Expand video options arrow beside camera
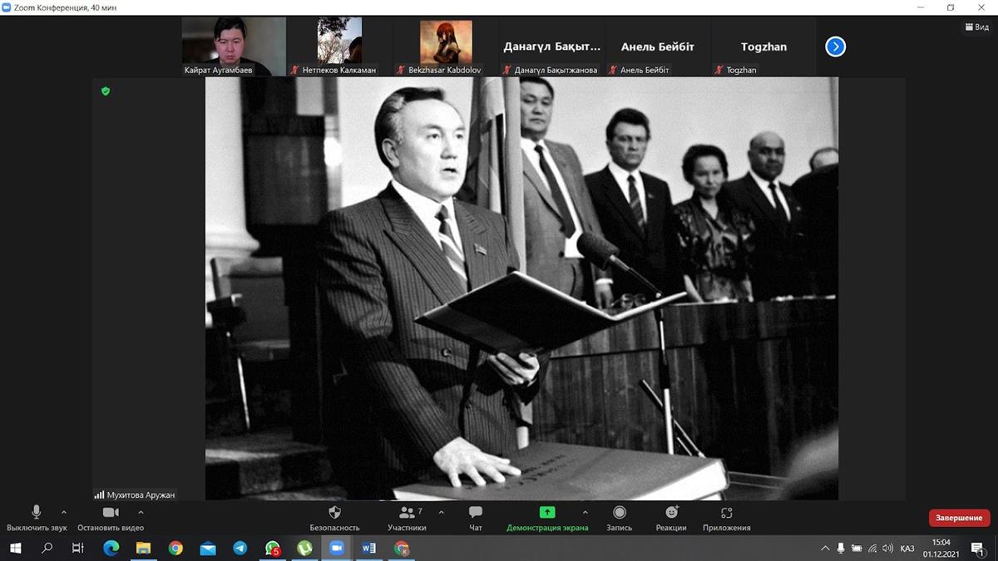 click(x=141, y=513)
